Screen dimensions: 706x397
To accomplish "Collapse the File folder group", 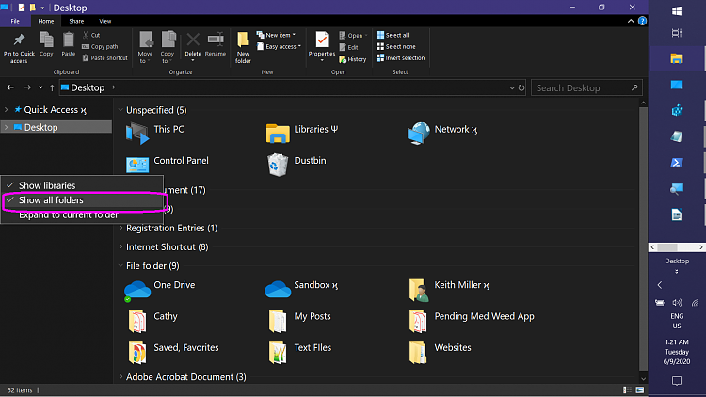I will (x=120, y=266).
